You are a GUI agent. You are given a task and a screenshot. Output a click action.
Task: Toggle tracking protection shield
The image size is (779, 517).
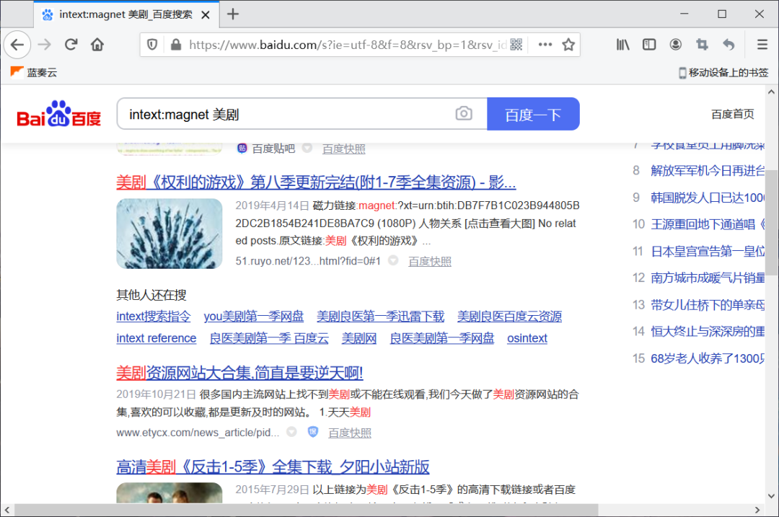[152, 44]
